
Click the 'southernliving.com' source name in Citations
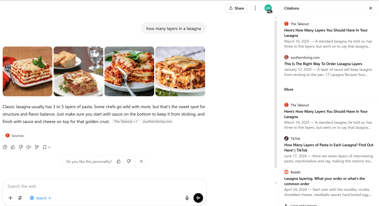click(305, 57)
